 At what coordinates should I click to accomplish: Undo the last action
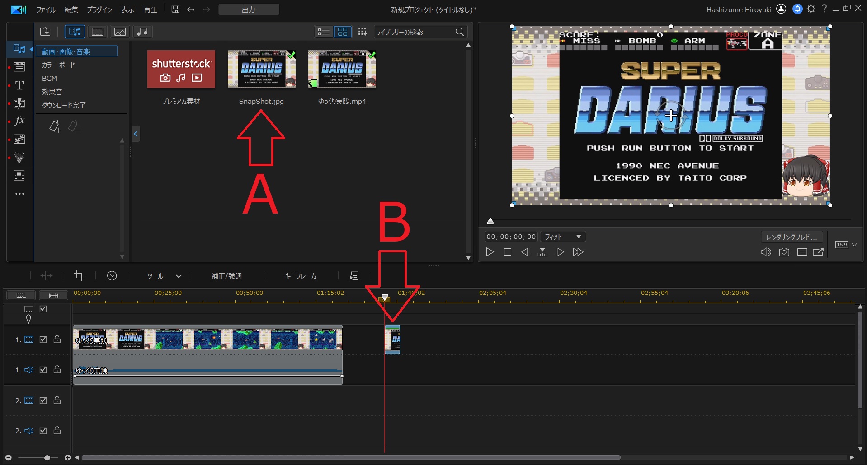[191, 9]
